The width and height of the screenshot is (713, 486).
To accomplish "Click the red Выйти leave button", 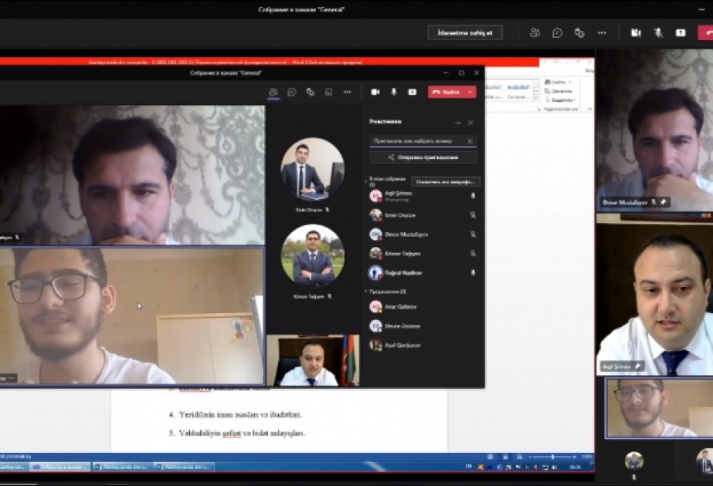I will (446, 93).
